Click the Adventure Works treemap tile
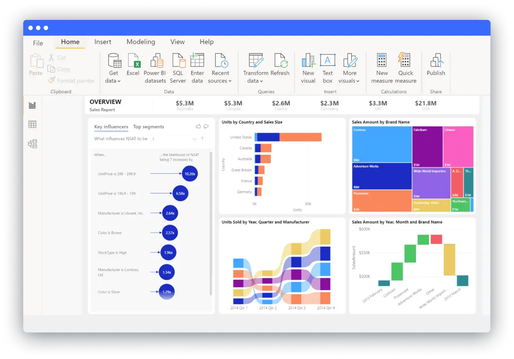Screen dimensions: 514x359 click(382, 176)
